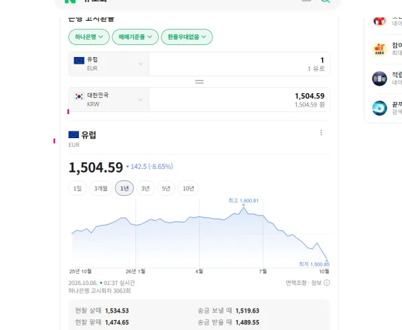This screenshot has height=330, width=402.
Task: Open the 매매기준율 rate type dropdown
Action: (x=135, y=37)
